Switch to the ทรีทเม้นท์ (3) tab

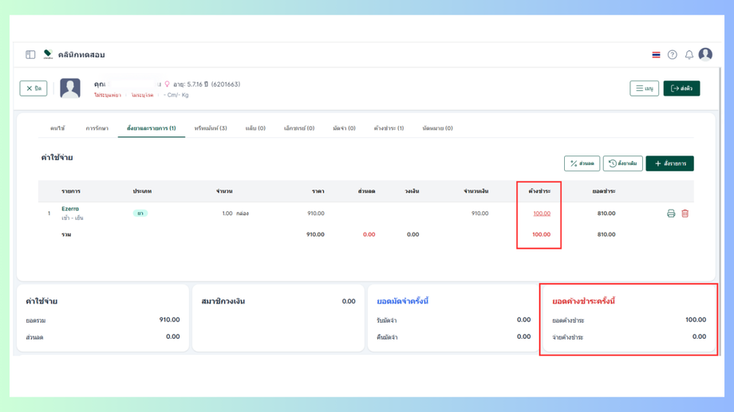211,128
